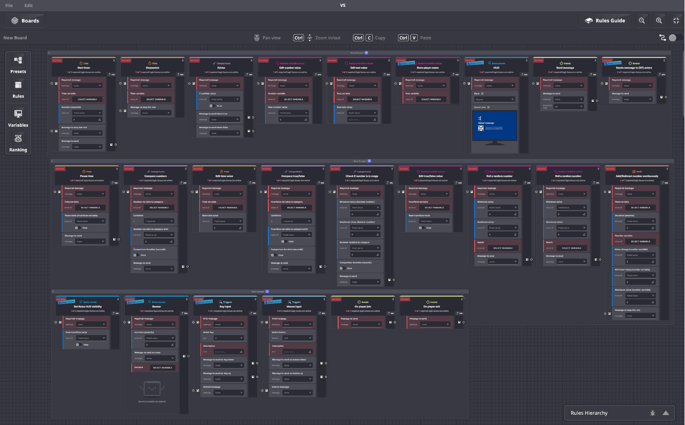
Task: Click the fit-to-screen collapse arrows icon
Action: [676, 21]
